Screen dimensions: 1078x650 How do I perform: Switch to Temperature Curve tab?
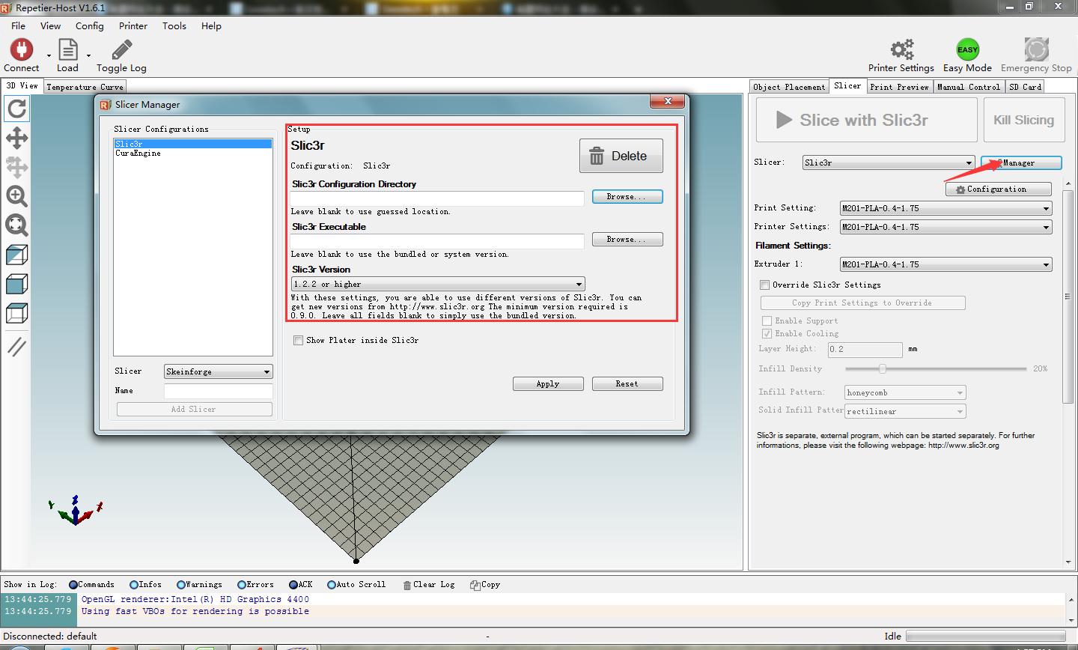pos(85,87)
